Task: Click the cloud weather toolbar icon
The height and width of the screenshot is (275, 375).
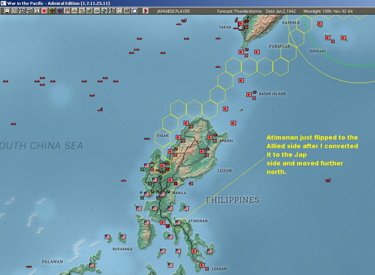Action: pyautogui.click(x=134, y=11)
